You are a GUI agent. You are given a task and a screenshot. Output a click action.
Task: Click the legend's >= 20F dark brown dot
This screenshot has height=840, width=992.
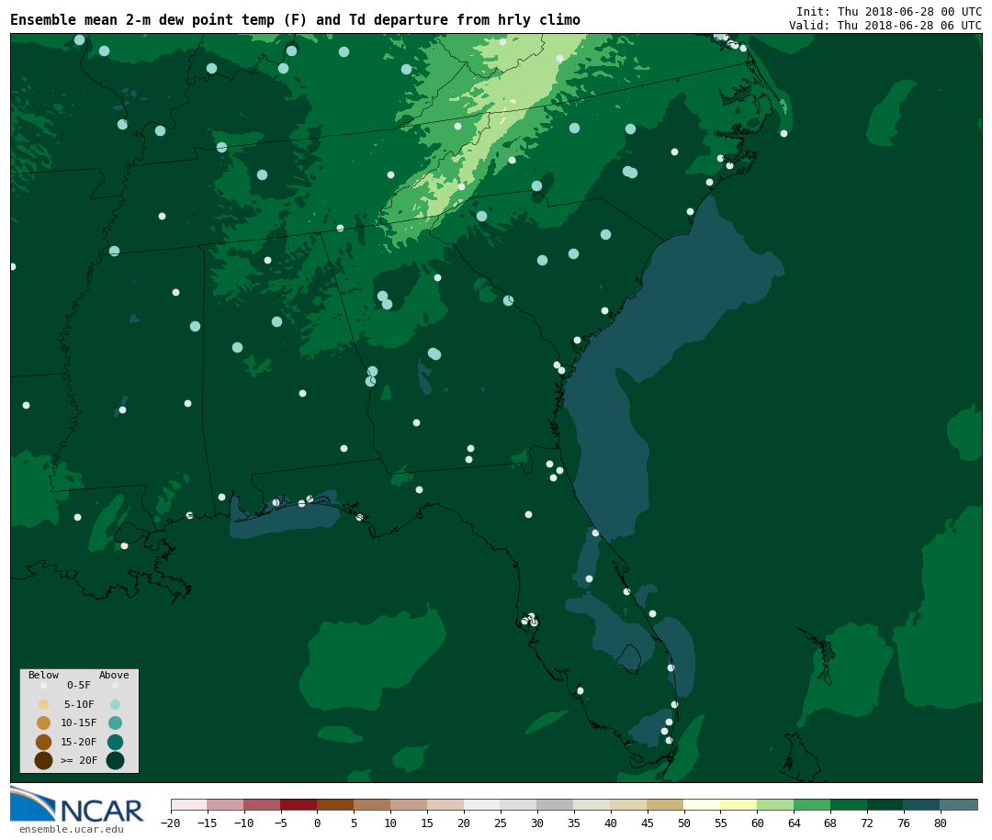pyautogui.click(x=44, y=760)
